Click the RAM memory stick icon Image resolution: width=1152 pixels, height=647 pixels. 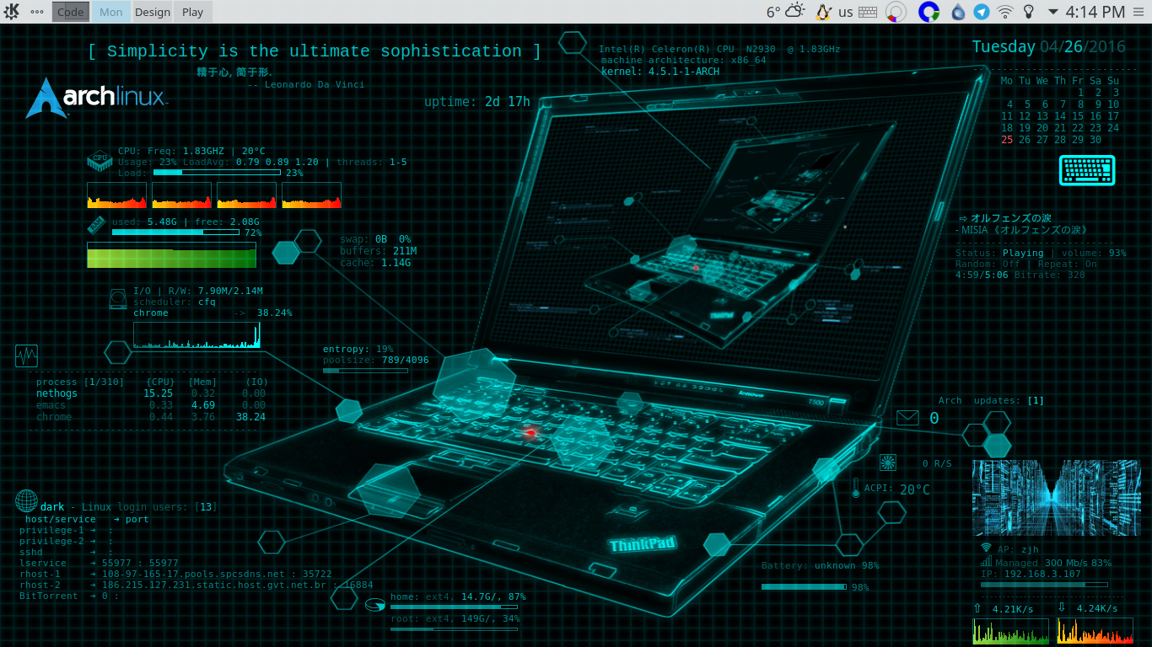click(96, 225)
